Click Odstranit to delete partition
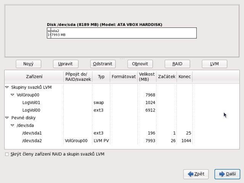244x183 pixels. click(x=103, y=64)
